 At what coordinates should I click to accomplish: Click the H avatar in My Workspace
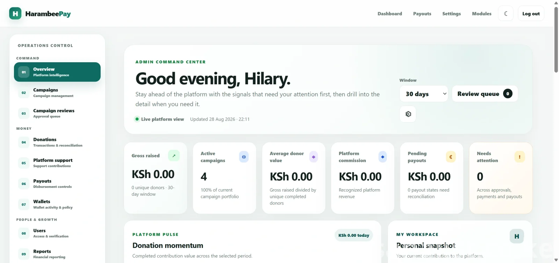coord(517,236)
